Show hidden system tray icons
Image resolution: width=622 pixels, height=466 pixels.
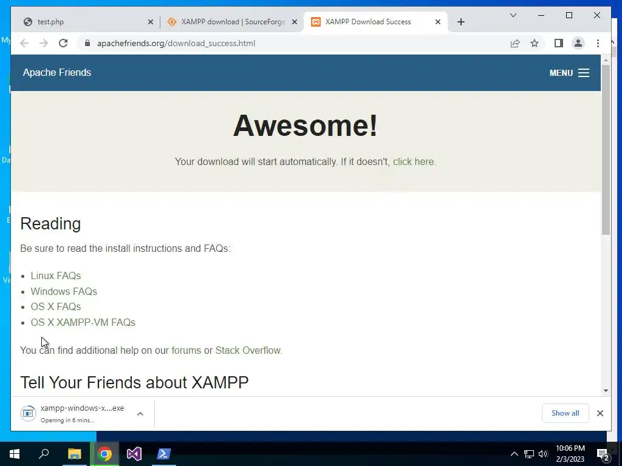pyautogui.click(x=514, y=454)
